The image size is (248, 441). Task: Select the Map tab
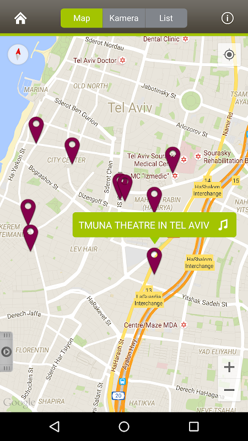pos(82,18)
